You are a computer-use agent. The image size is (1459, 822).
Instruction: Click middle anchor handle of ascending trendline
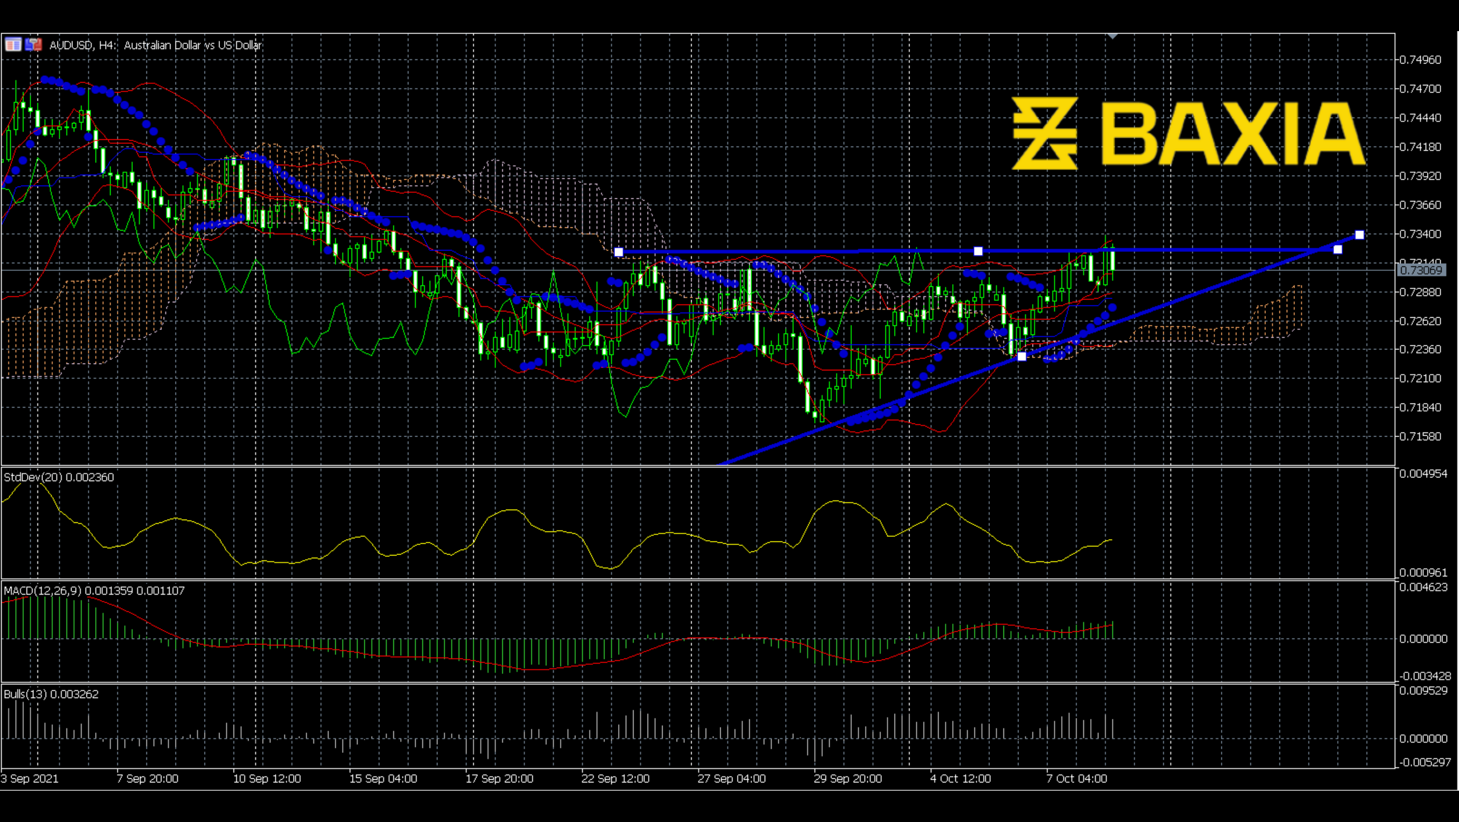coord(1022,356)
